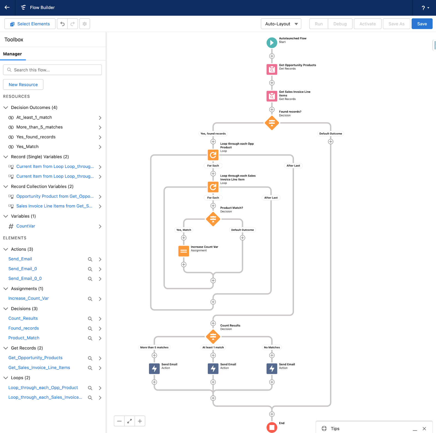Image resolution: width=436 pixels, height=433 pixels.
Task: Click the magnifying glass beside Send_Email
Action: [90, 259]
